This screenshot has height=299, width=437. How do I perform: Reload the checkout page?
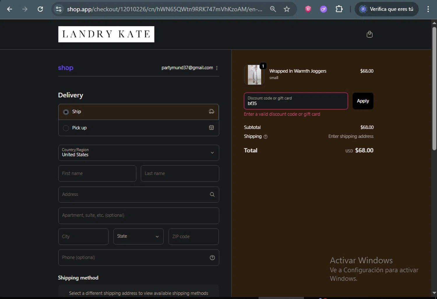click(40, 9)
